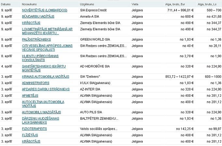Image resolution: width=222 pixels, height=146 pixels.
Task: Sort listings by Uzņēmums header
Action: pos(87,4)
